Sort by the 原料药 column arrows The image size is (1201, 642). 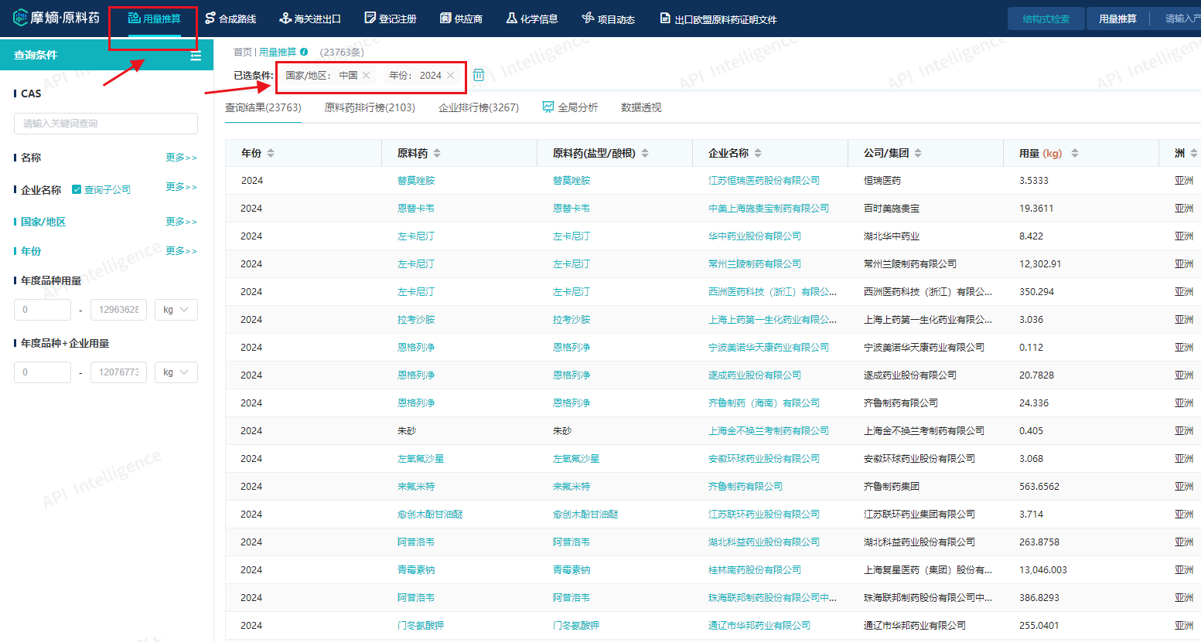[x=437, y=153]
